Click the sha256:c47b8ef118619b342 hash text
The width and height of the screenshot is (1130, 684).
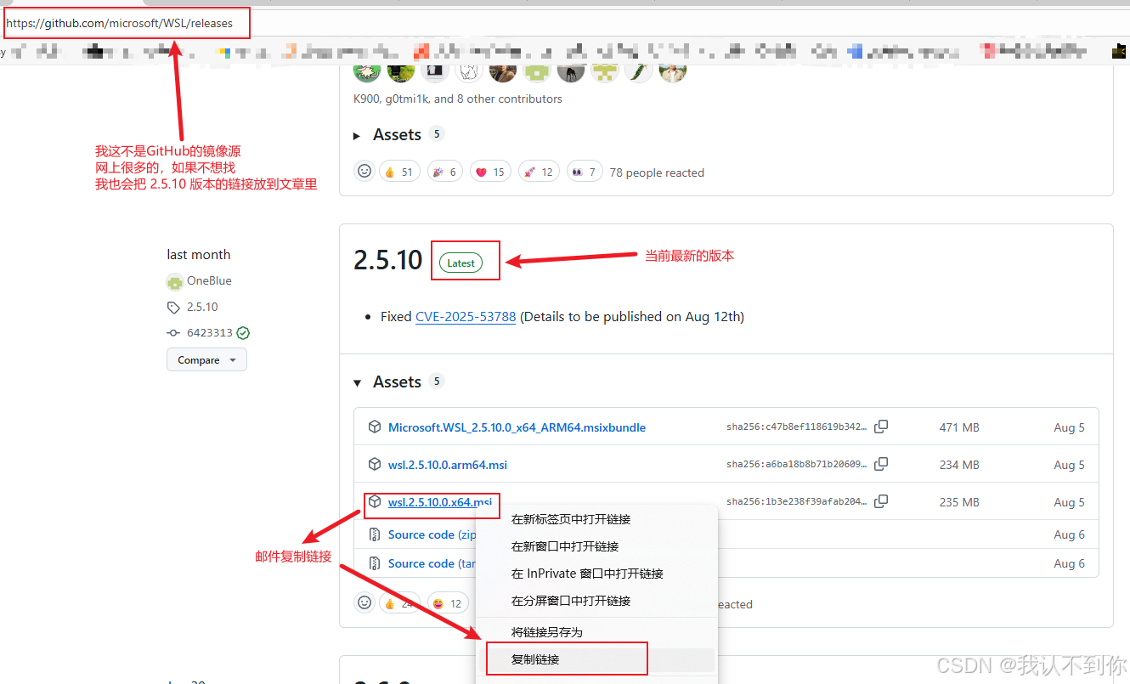click(797, 427)
